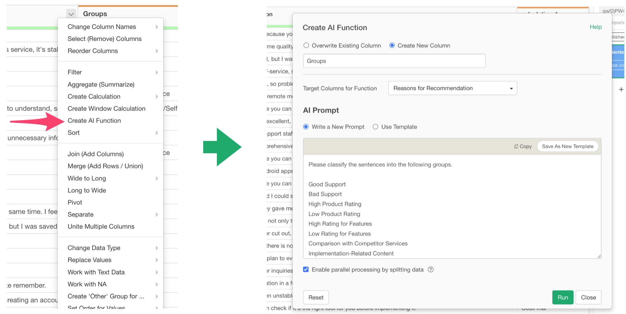This screenshot has height=314, width=626.
Task: Choose Aggregate (Summarize) from menu
Action: (x=110, y=84)
